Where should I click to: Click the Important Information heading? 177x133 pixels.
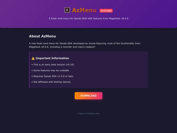tap(52, 58)
